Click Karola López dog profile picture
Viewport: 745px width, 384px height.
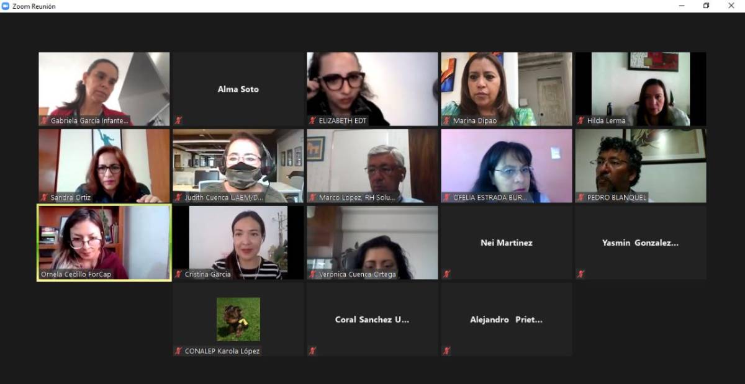click(238, 319)
